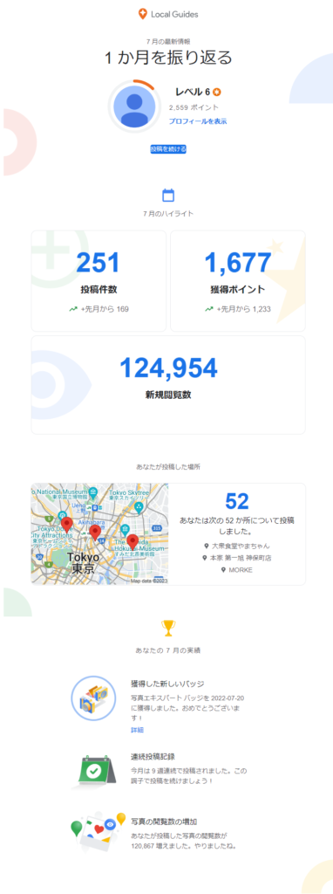Open the Tokyo map thumbnail
This screenshot has height=894, width=333.
[99, 533]
